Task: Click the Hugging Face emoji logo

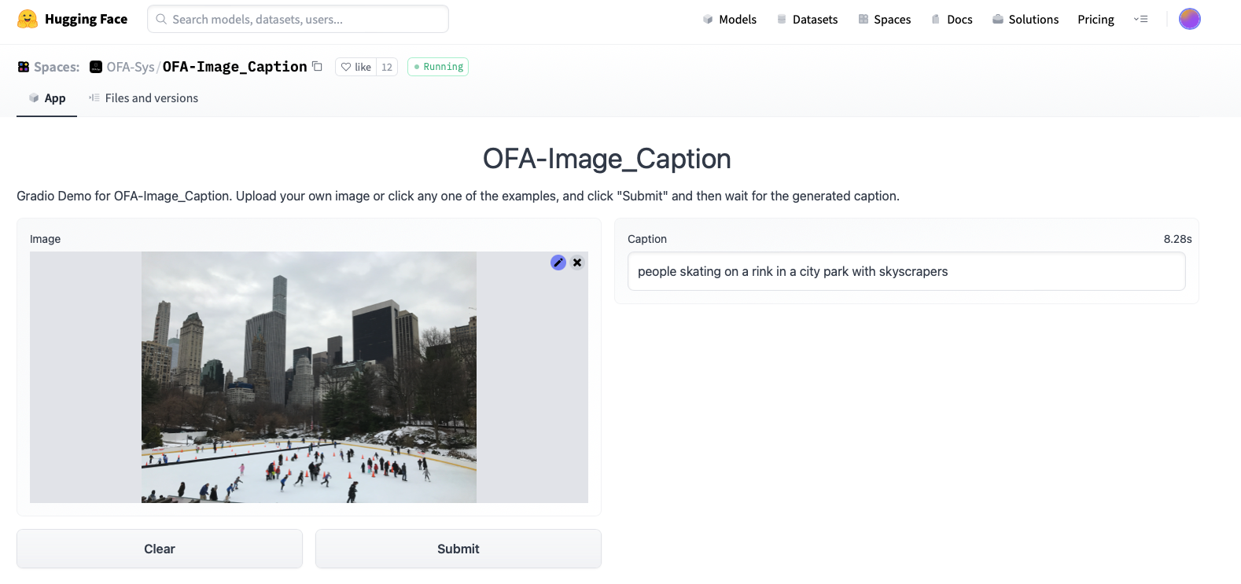Action: point(28,19)
